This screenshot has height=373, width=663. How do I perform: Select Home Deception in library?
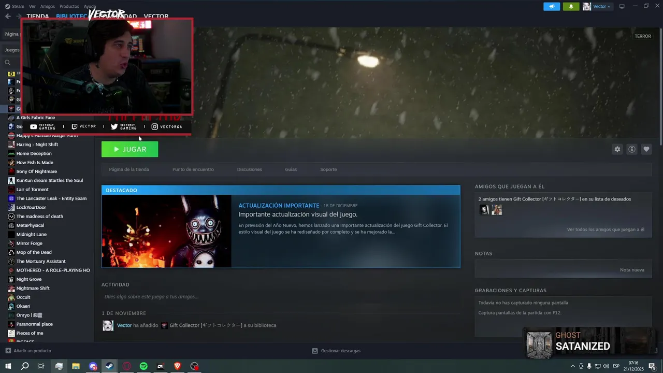[x=34, y=153]
